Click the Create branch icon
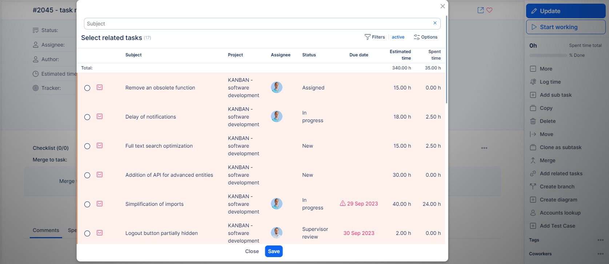Image resolution: width=609 pixels, height=264 pixels. point(533,187)
